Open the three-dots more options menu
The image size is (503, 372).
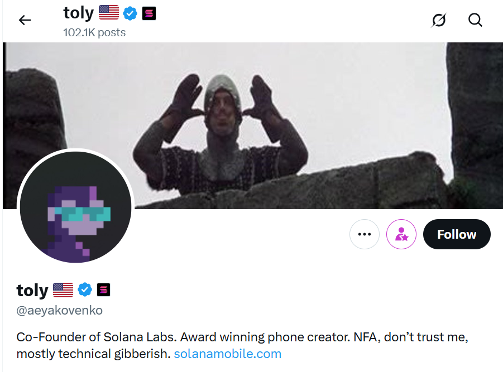pyautogui.click(x=365, y=234)
